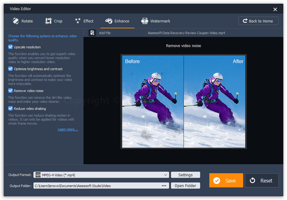Uncheck Upscale resolution checkbox
Image resolution: width=287 pixels, height=200 pixels.
click(x=10, y=47)
